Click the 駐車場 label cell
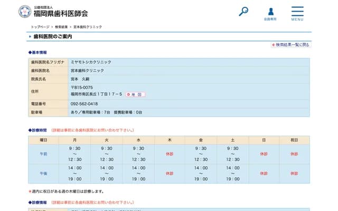This screenshot has width=338, height=211. 48,112
